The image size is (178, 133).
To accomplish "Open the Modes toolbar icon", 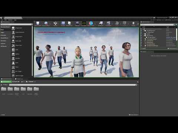I will [55, 24].
